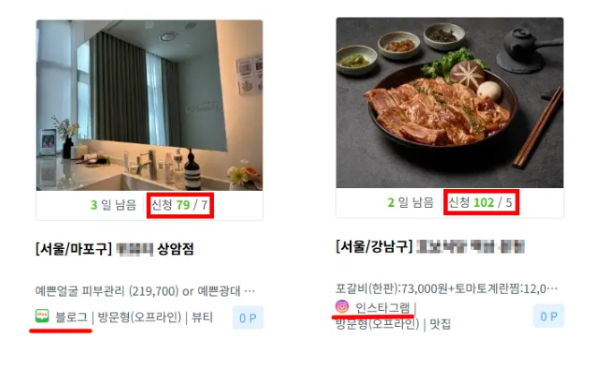Open the 포갈비(한판) 73,000원 description text
This screenshot has height=377, width=590.
[447, 288]
